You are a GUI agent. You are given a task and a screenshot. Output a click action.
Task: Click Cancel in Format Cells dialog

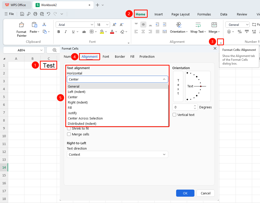(206, 193)
